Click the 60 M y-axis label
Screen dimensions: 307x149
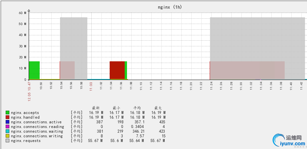pyautogui.click(x=23, y=13)
